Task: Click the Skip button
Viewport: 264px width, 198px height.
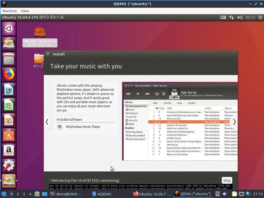Action: 227,180
